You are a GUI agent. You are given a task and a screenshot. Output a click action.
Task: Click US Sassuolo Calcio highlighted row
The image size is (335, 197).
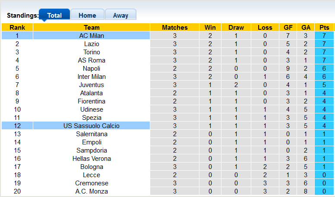tap(92, 126)
